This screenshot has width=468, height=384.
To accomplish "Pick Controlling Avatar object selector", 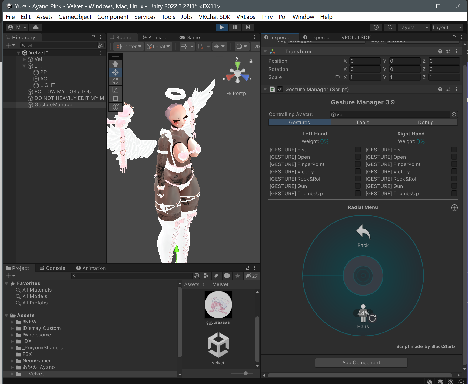I will coord(454,114).
